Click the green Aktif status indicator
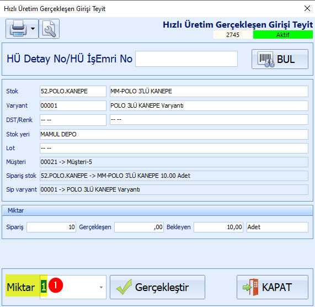The image size is (315, 307). coord(283,35)
